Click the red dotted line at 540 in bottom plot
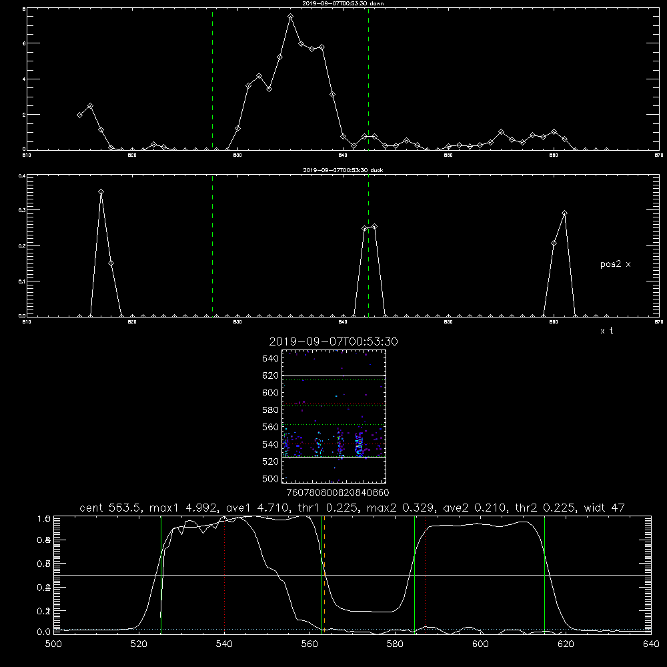The height and width of the screenshot is (667, 667). pyautogui.click(x=224, y=574)
